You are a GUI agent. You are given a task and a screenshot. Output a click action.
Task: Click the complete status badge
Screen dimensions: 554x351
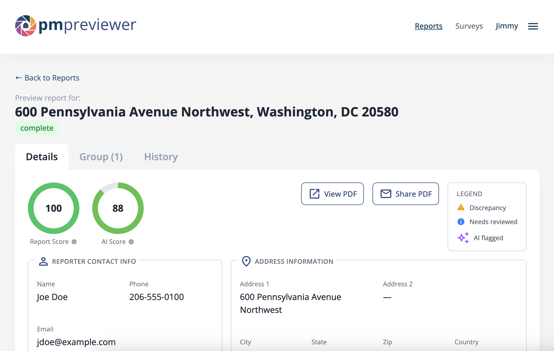pos(37,128)
